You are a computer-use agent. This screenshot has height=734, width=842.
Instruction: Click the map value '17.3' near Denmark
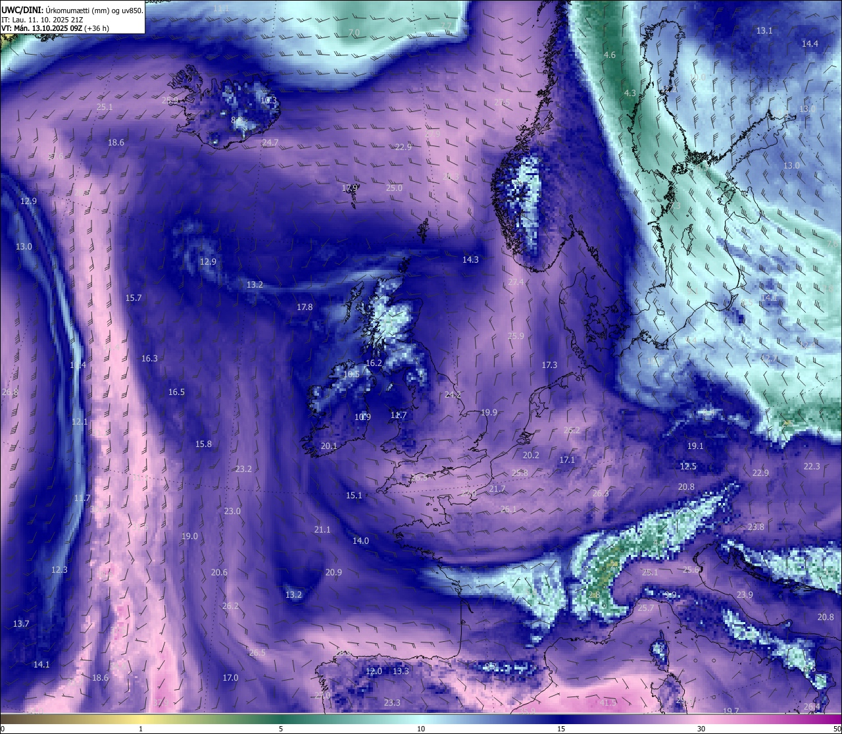tap(549, 365)
